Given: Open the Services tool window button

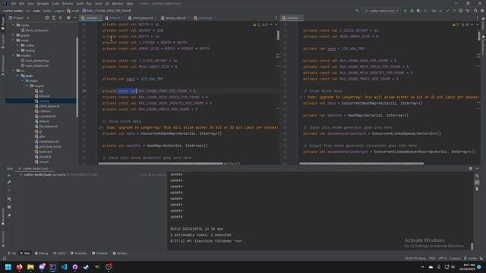Looking at the screenshot, I should coord(120,253).
